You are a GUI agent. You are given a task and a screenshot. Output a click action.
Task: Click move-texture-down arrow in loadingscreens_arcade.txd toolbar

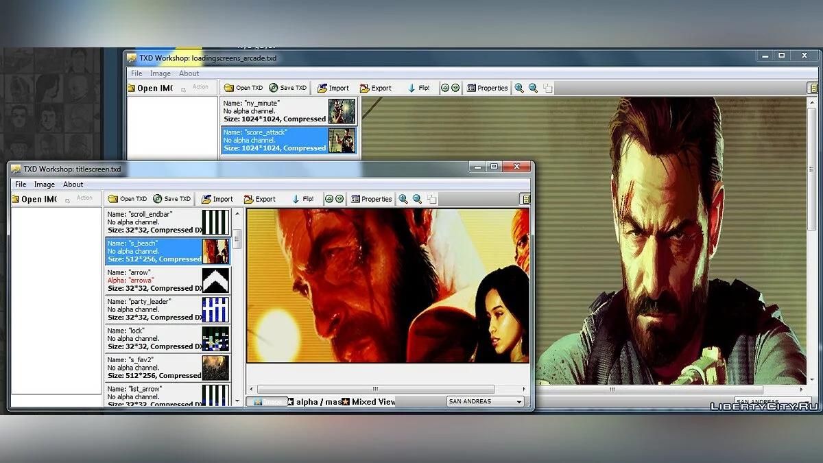(x=455, y=88)
